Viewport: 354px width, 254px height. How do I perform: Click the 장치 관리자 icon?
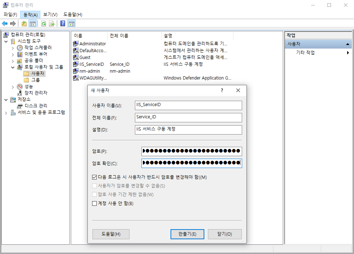(x=20, y=93)
